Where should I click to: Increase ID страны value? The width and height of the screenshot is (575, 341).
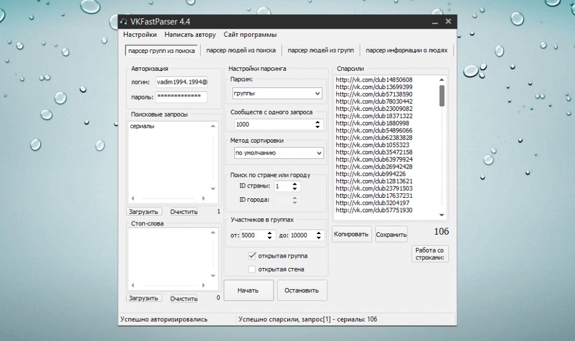coord(295,184)
